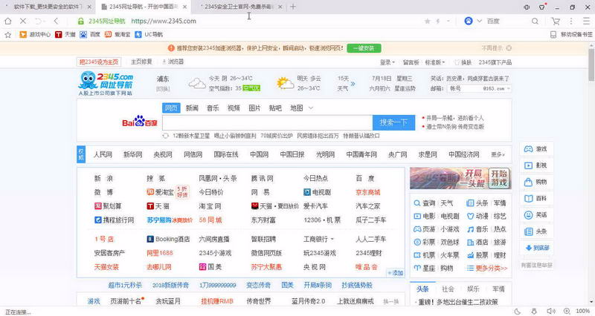Switch to the 娱乐 news tab
This screenshot has height=316, width=595.
click(x=473, y=289)
